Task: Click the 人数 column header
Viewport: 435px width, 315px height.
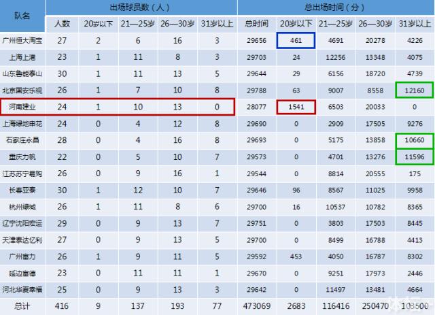Action: click(x=62, y=24)
